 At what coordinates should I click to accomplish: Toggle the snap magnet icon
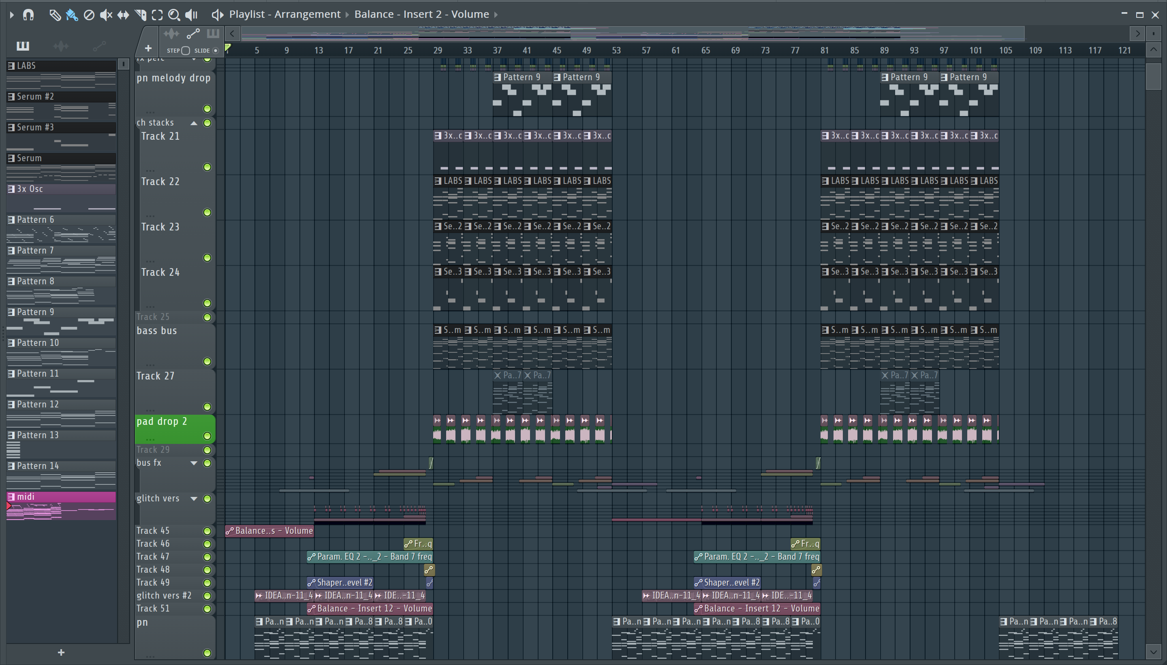tap(28, 15)
